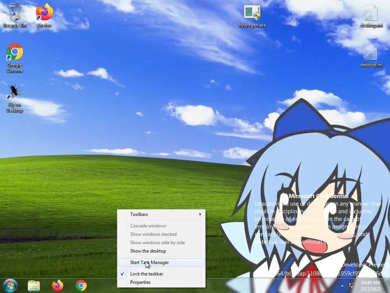Choose Show windows stacked
Screen dimensions: 390x293
pyautogui.click(x=161, y=234)
